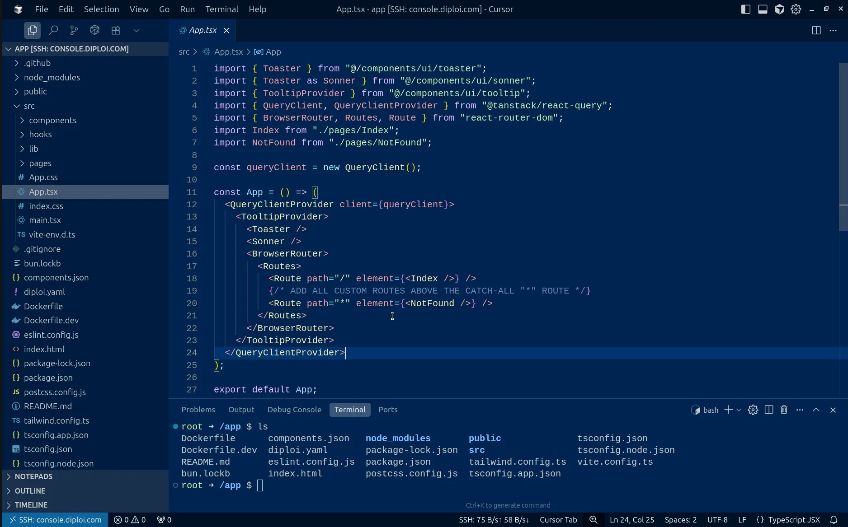The image size is (848, 527).
Task: Collapse the src folder
Action: pyautogui.click(x=29, y=106)
